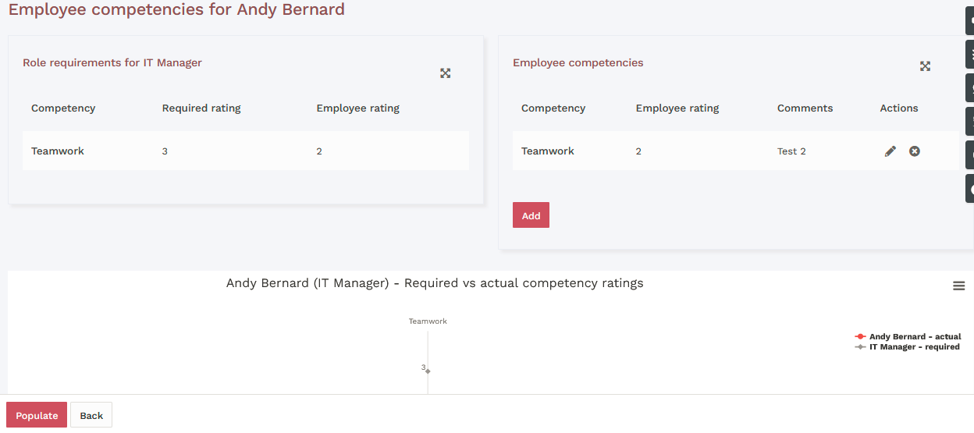Click Employee rating header in Employee competencies table
This screenshot has height=433, width=974.
677,108
